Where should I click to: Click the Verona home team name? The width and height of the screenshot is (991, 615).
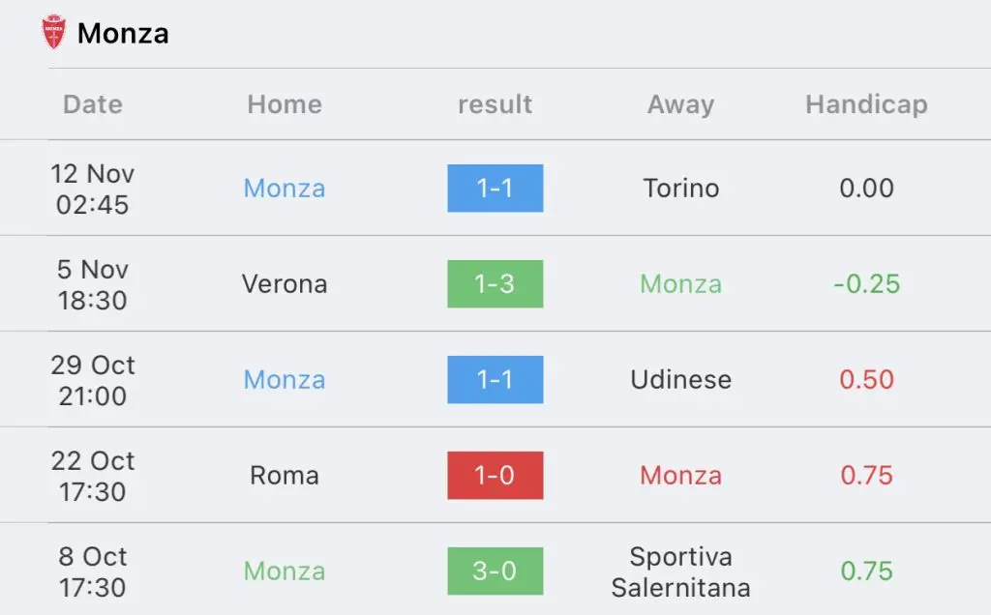point(285,284)
